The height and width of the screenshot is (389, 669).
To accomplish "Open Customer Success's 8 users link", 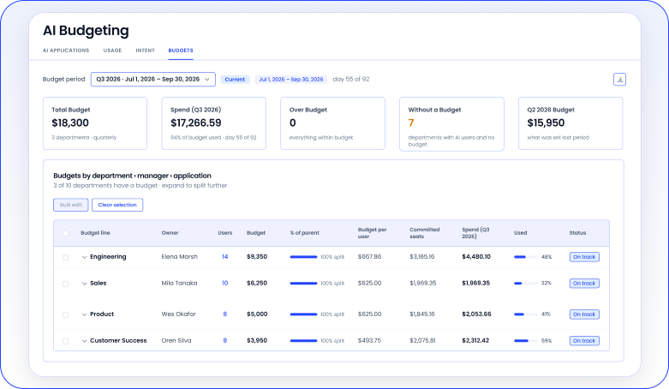I will click(224, 341).
